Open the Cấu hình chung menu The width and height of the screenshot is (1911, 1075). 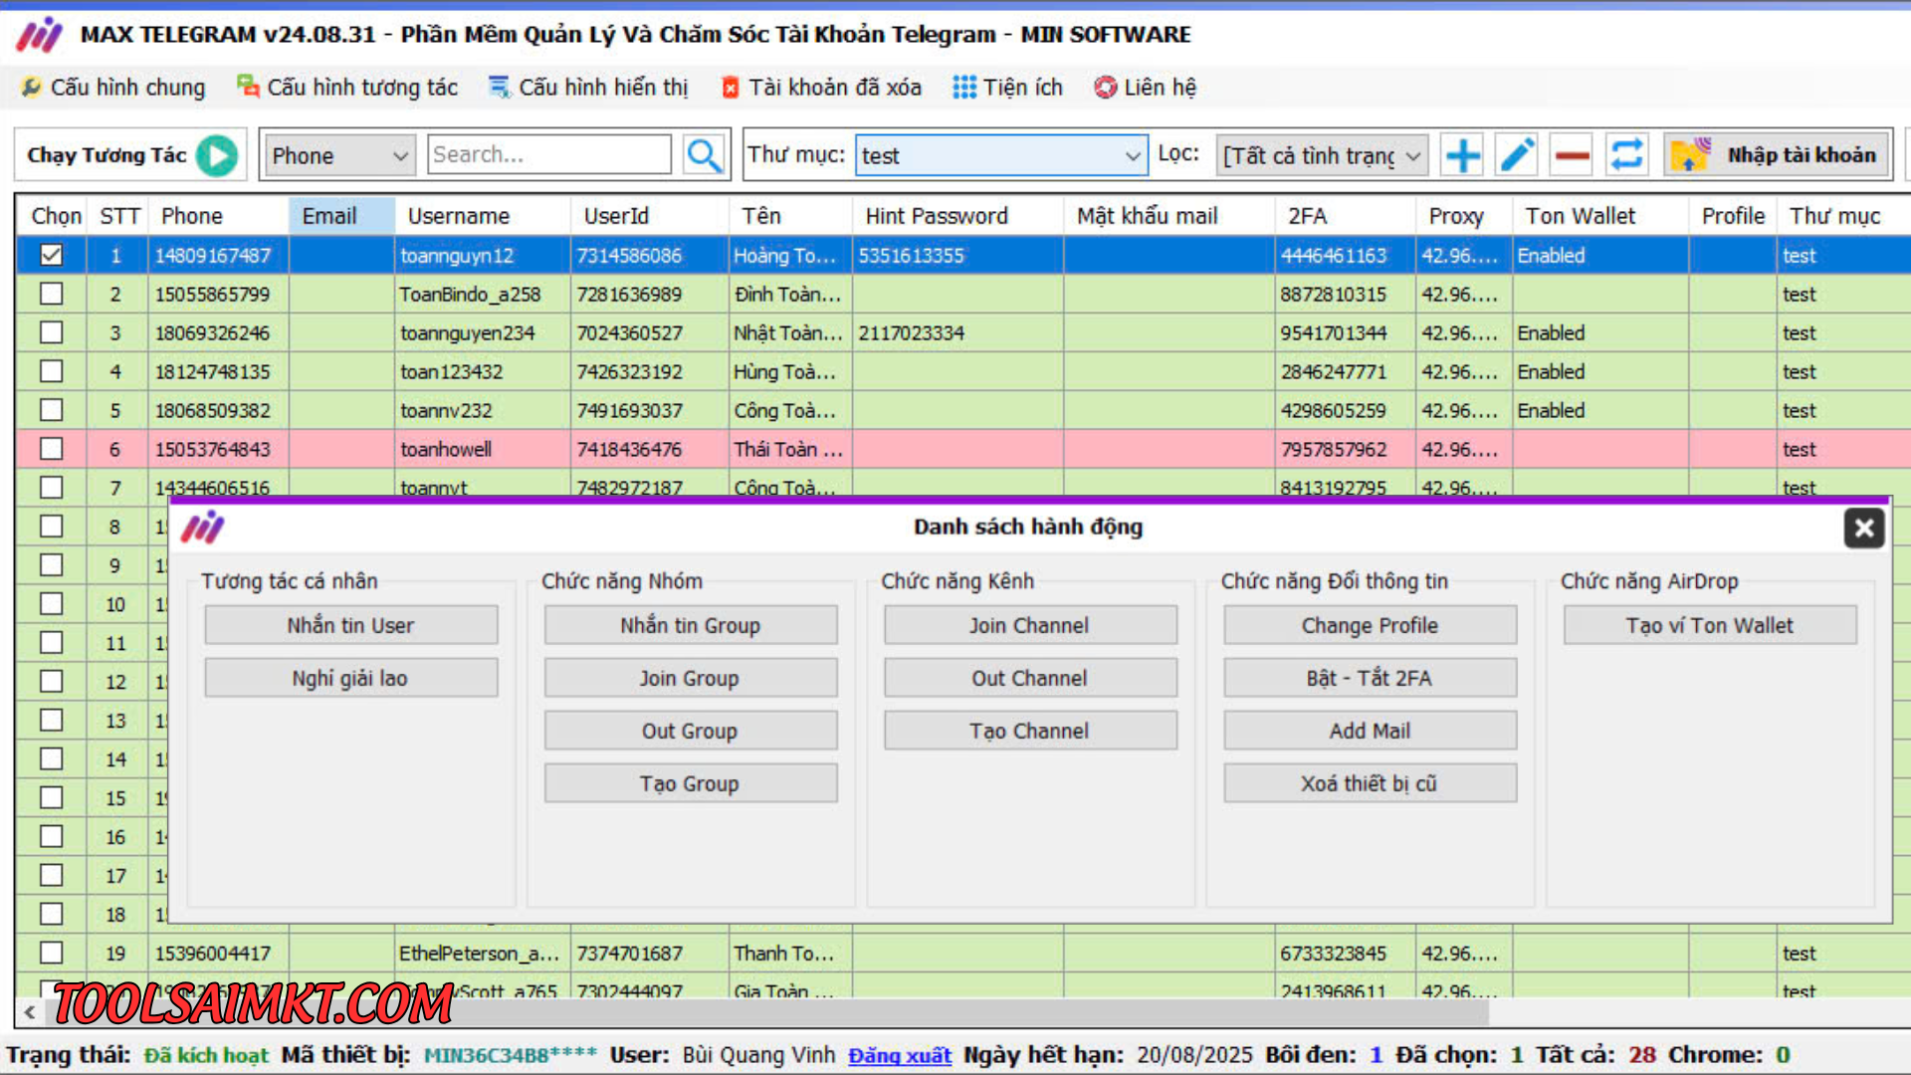112,88
